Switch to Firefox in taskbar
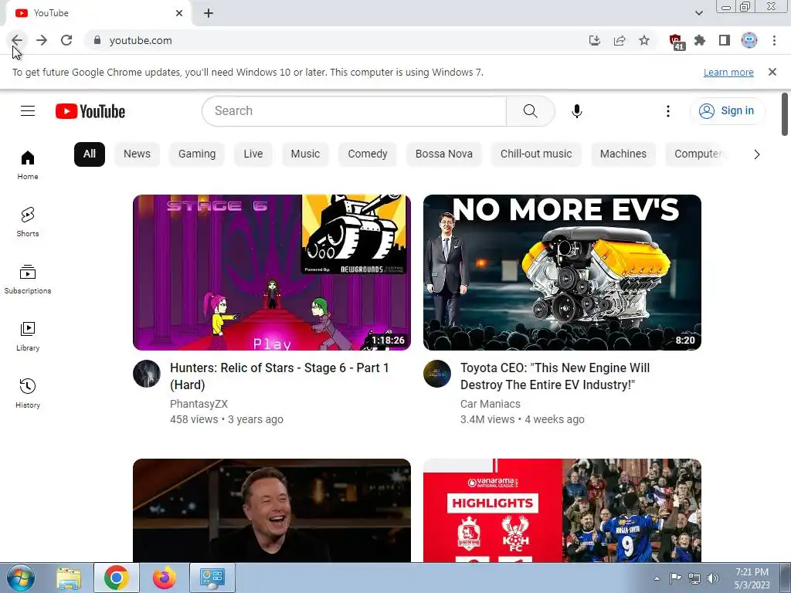The height and width of the screenshot is (593, 791). [x=165, y=578]
